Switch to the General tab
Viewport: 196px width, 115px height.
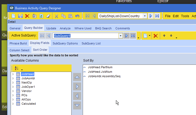pos(15,28)
